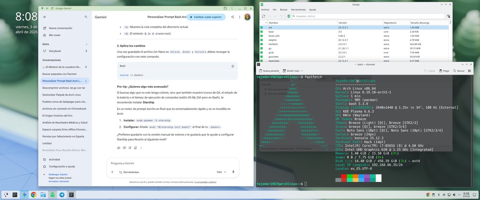Open Octopi Ayuda menu
The image size is (480, 200).
pos(312,9)
